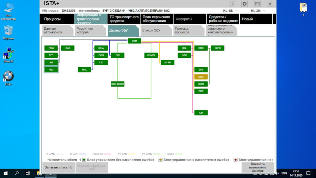Click the Запустить тест т/с button
This screenshot has width=316, height=178.
click(59, 167)
